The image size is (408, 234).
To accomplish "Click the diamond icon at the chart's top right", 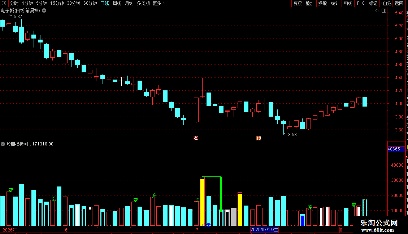I will point(377,11).
